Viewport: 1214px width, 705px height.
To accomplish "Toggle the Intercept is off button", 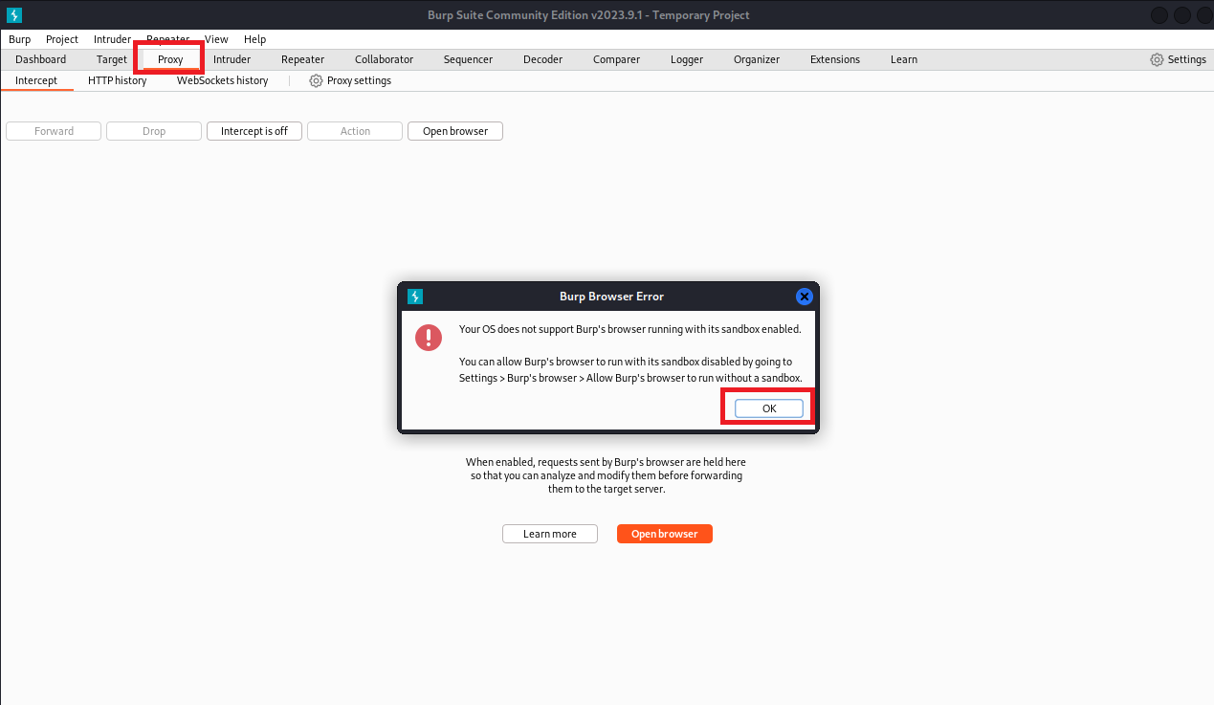I will tap(254, 131).
